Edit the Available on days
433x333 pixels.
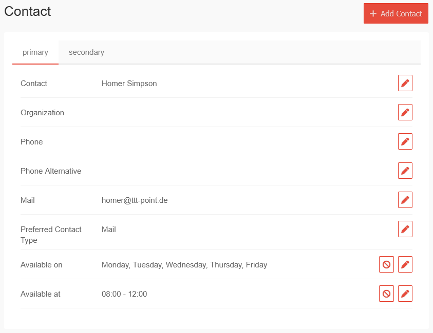click(x=405, y=264)
